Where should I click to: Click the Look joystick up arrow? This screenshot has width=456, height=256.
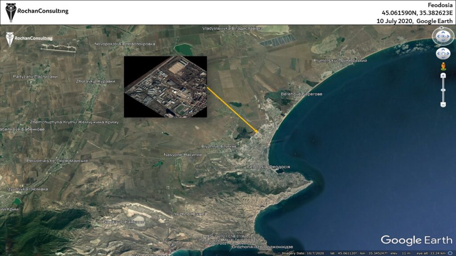tap(443, 32)
